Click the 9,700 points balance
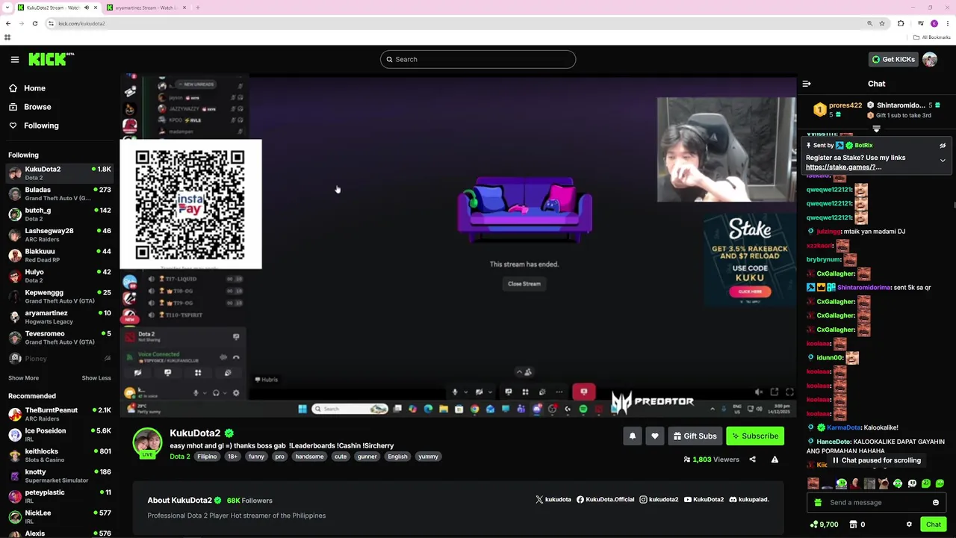 824,525
